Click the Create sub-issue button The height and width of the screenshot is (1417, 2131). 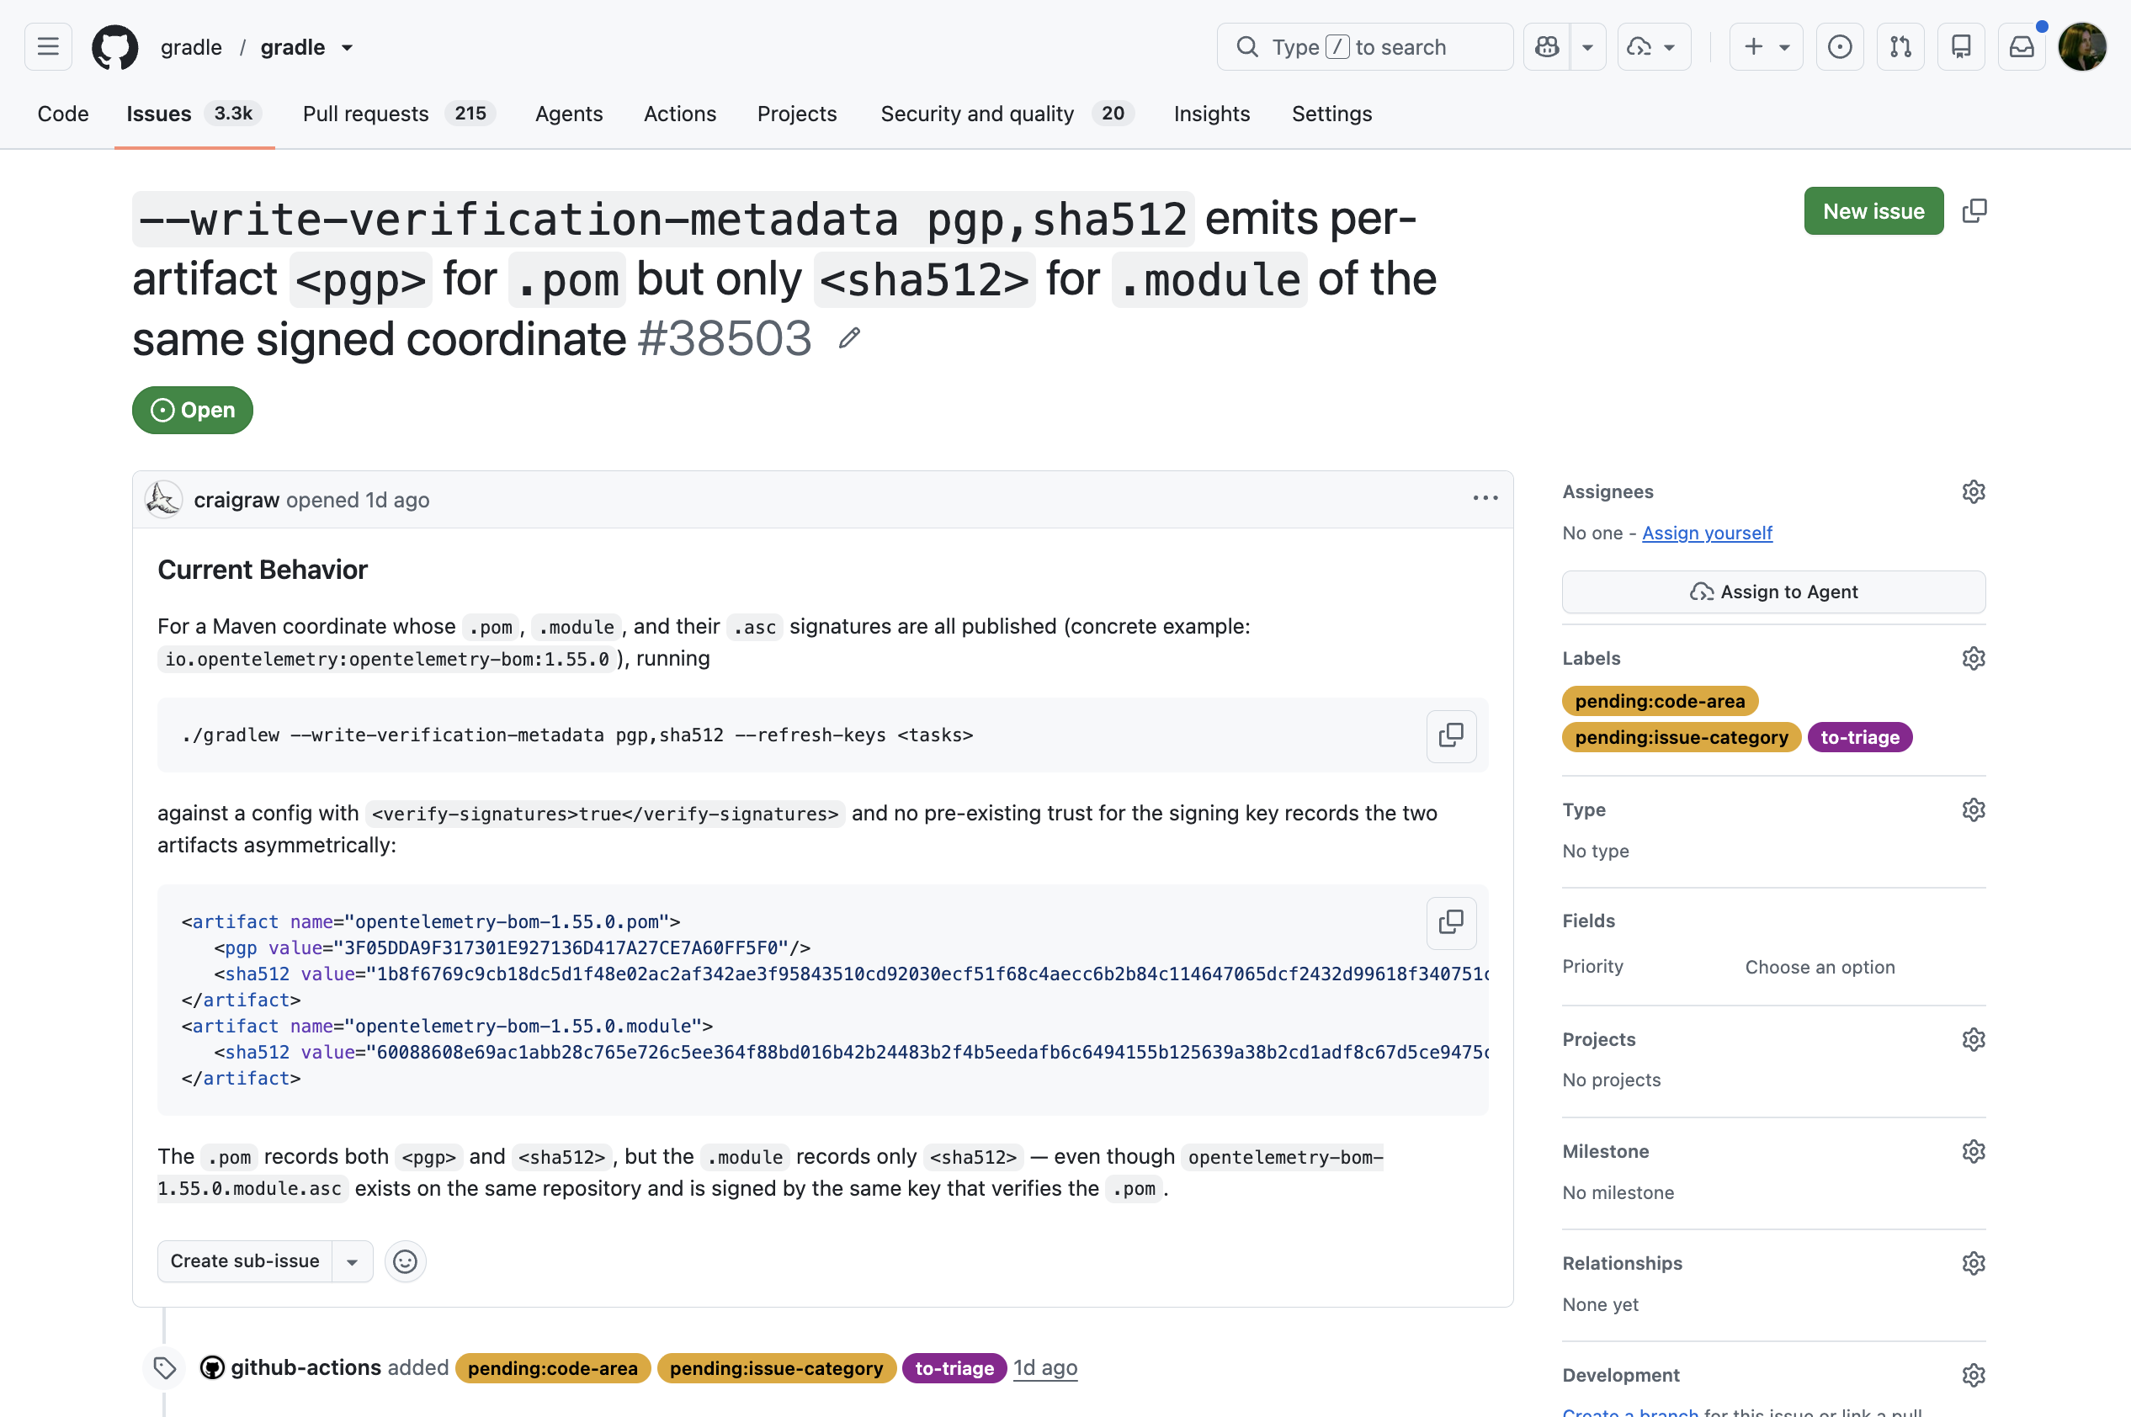(x=245, y=1260)
